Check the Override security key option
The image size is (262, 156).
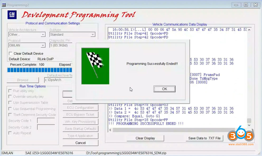(x=11, y=97)
